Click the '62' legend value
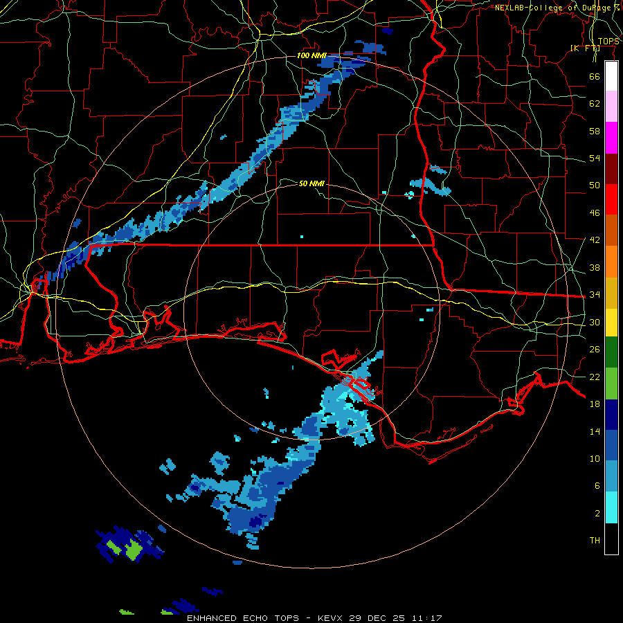Image resolution: width=623 pixels, height=623 pixels. pyautogui.click(x=595, y=104)
